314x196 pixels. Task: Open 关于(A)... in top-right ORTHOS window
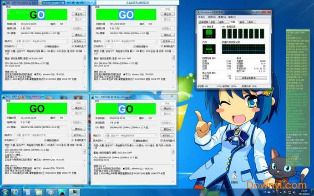[167, 41]
